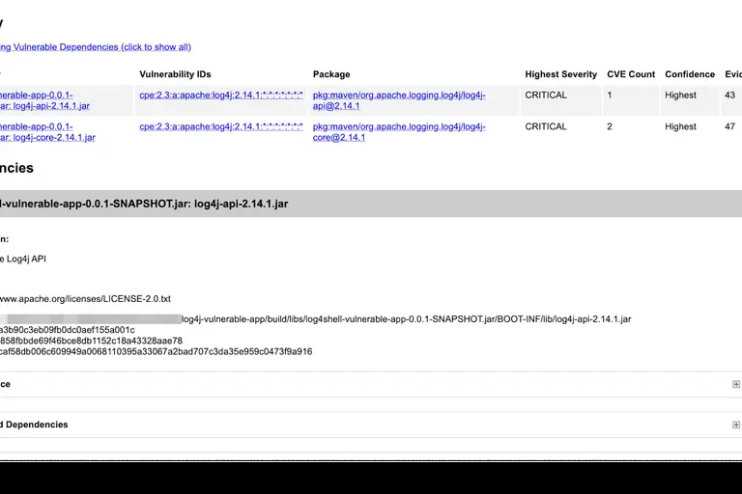
Task: Click the CVE count value 2
Action: point(610,126)
